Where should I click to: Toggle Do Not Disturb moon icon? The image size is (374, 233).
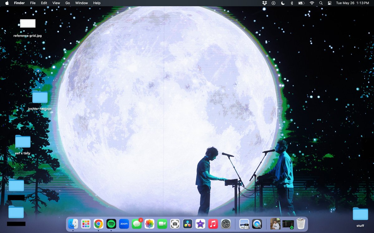(283, 3)
